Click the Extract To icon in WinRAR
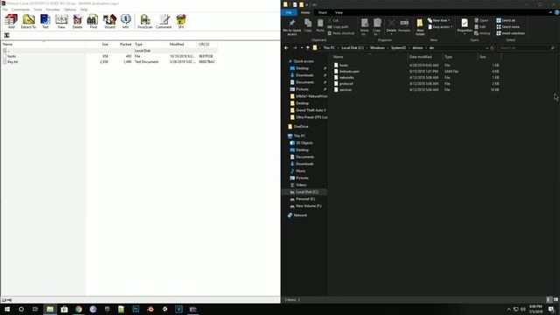This screenshot has height=315, width=560. (x=28, y=21)
